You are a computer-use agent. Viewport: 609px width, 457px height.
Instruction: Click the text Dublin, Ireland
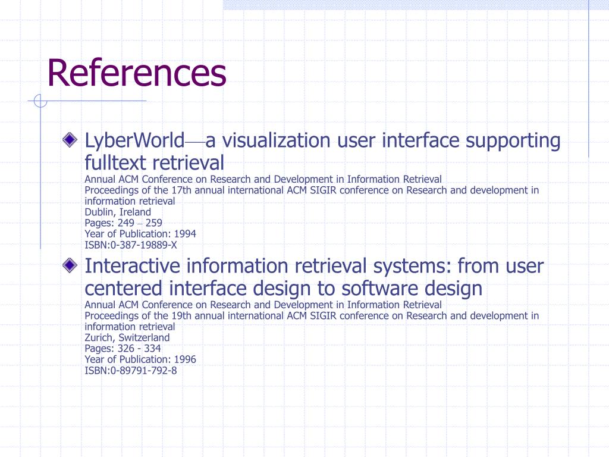click(118, 212)
